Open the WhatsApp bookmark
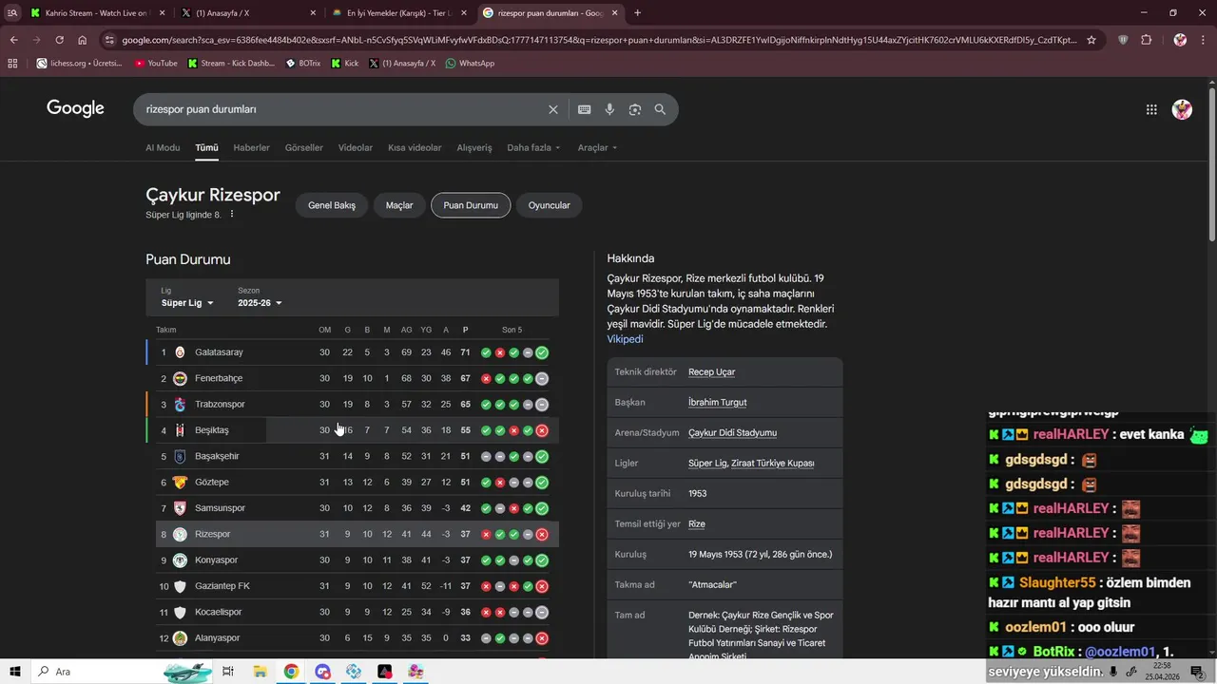This screenshot has height=684, width=1217. (470, 63)
